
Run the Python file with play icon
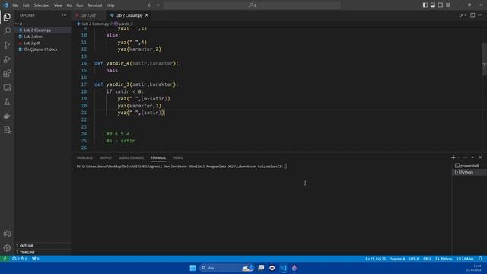460,15
